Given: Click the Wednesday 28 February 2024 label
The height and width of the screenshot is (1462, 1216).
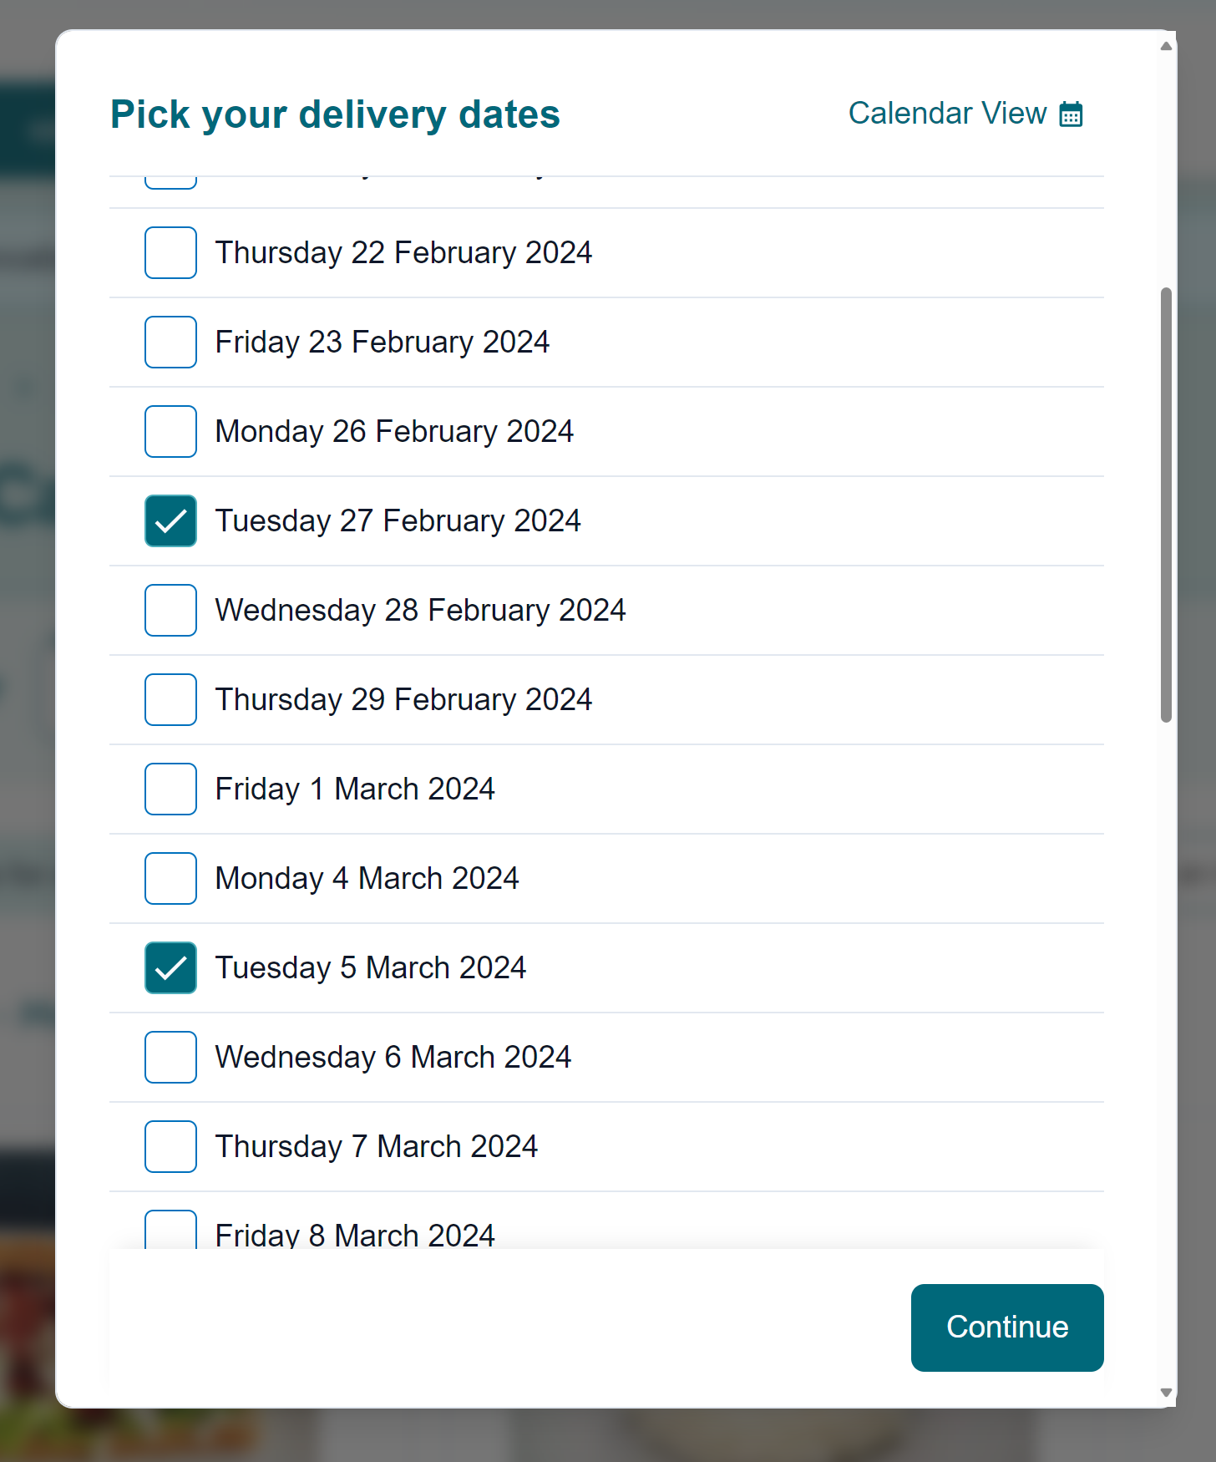Looking at the screenshot, I should [420, 610].
